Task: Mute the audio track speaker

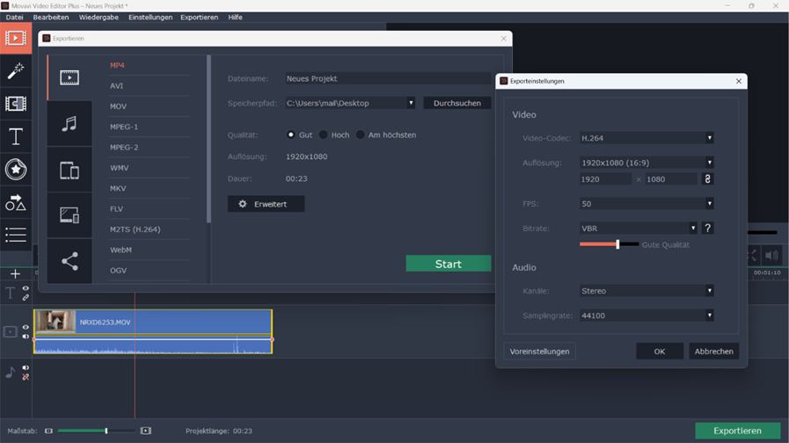Action: (x=26, y=367)
